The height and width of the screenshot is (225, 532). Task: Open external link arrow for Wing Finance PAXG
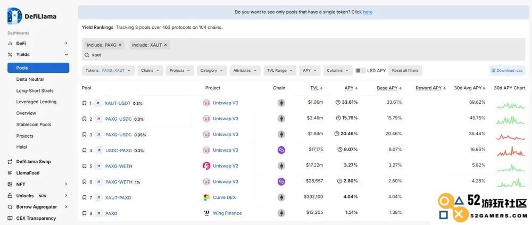click(98, 213)
